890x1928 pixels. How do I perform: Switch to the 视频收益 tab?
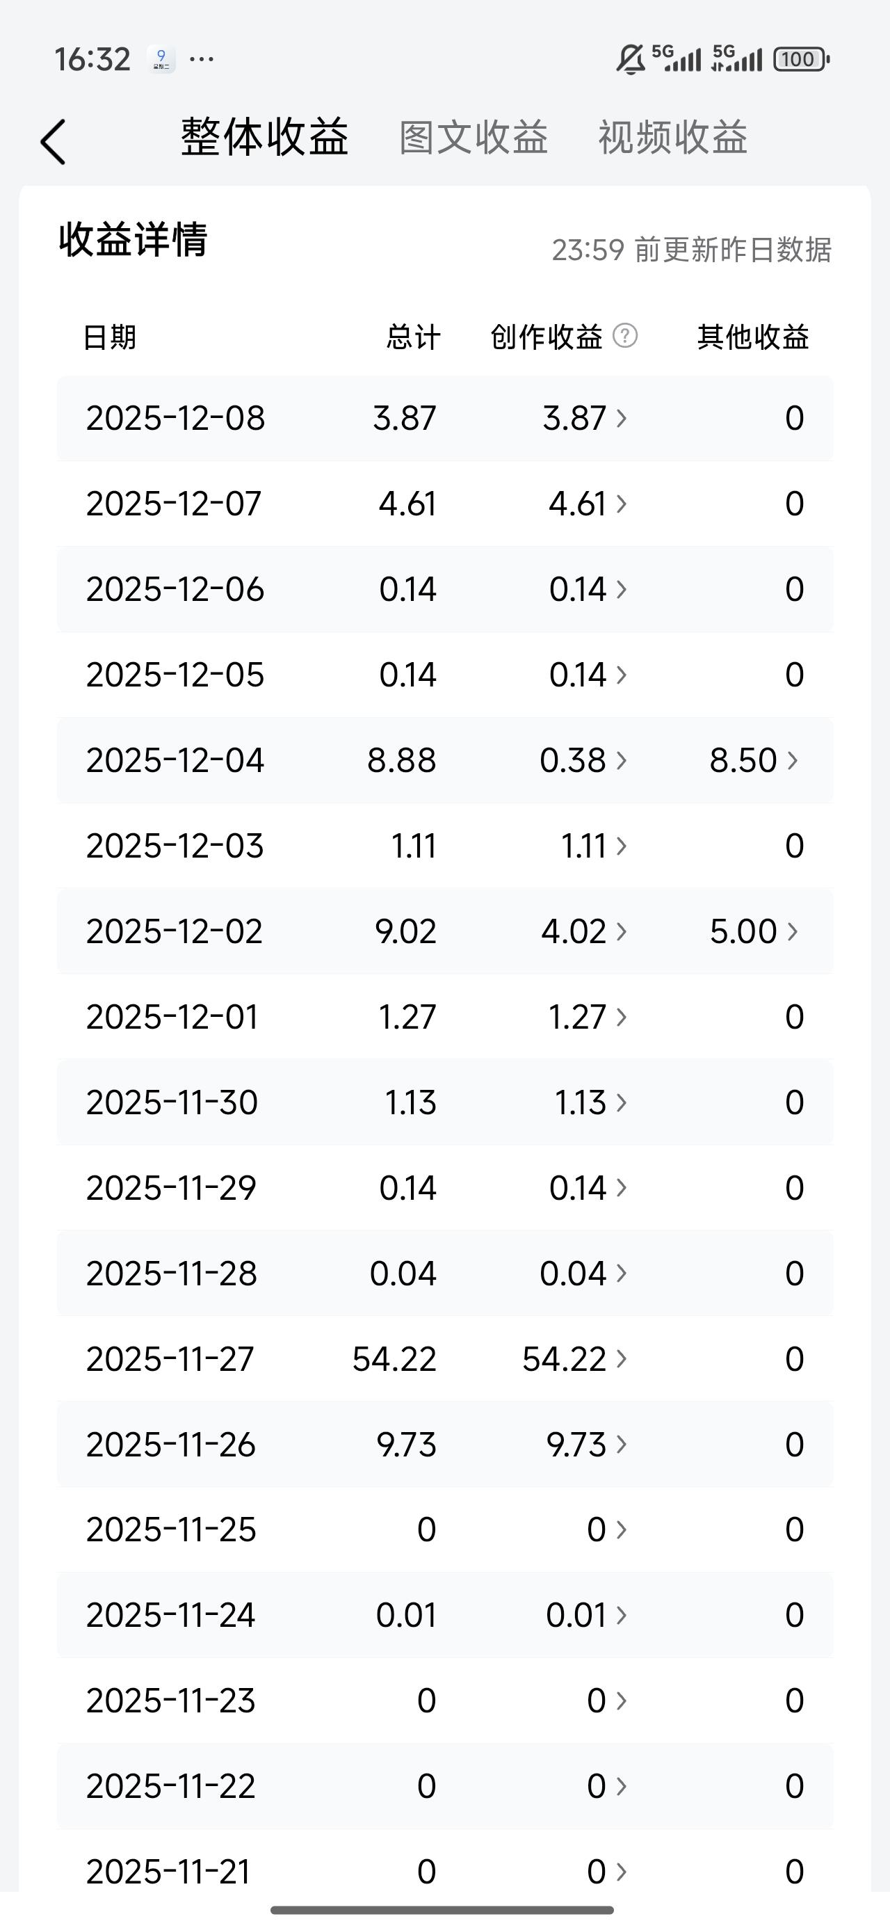[x=672, y=138]
